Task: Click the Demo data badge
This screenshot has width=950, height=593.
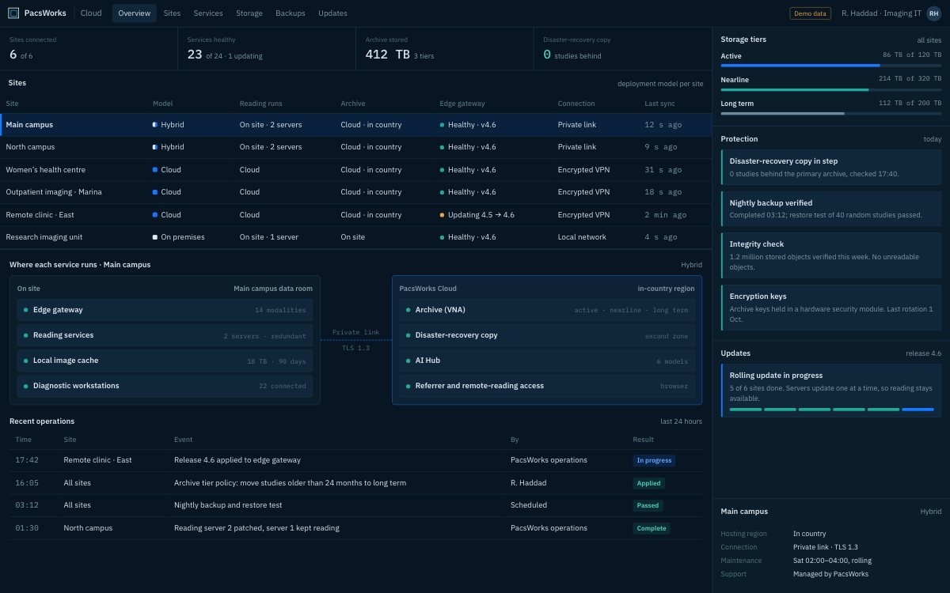Action: tap(810, 13)
